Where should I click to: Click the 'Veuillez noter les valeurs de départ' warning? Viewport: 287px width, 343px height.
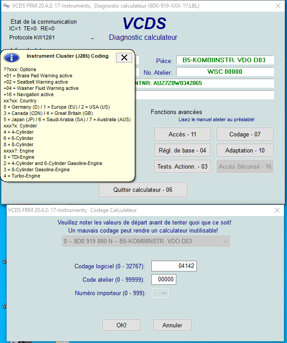[144, 222]
